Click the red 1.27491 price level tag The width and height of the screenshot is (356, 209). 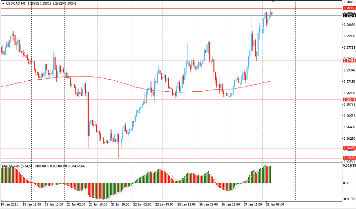[349, 61]
